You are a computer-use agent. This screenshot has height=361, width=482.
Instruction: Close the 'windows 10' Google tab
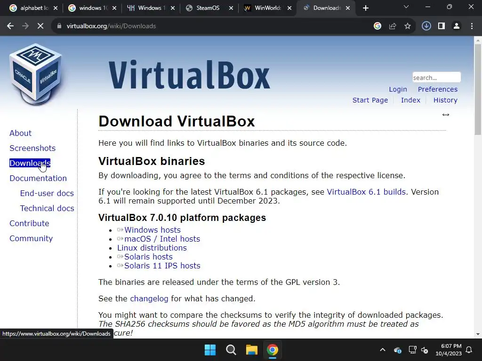coord(114,8)
